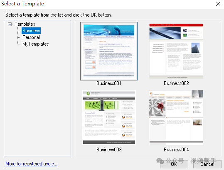Screen dimensions: 224x170
Task: Click the Business002 caption label
Action: click(x=176, y=83)
